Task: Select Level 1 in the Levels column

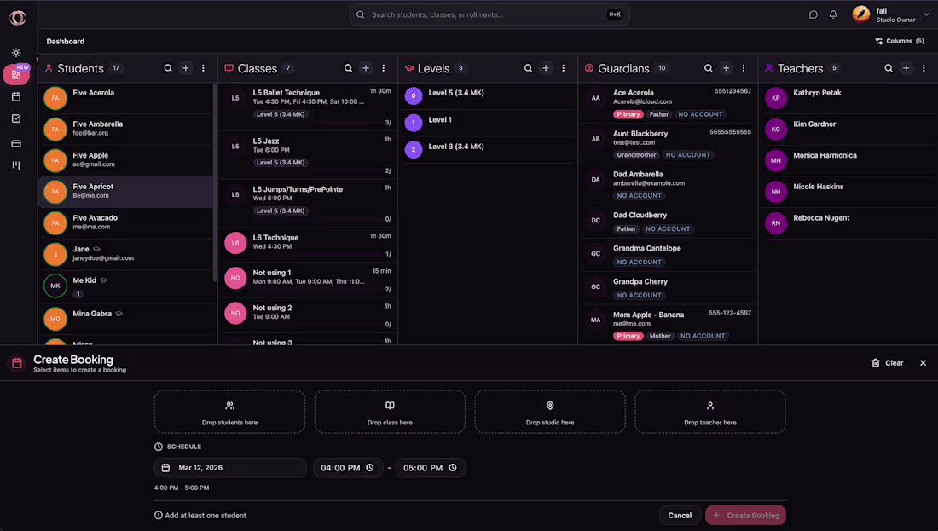Action: (x=488, y=123)
